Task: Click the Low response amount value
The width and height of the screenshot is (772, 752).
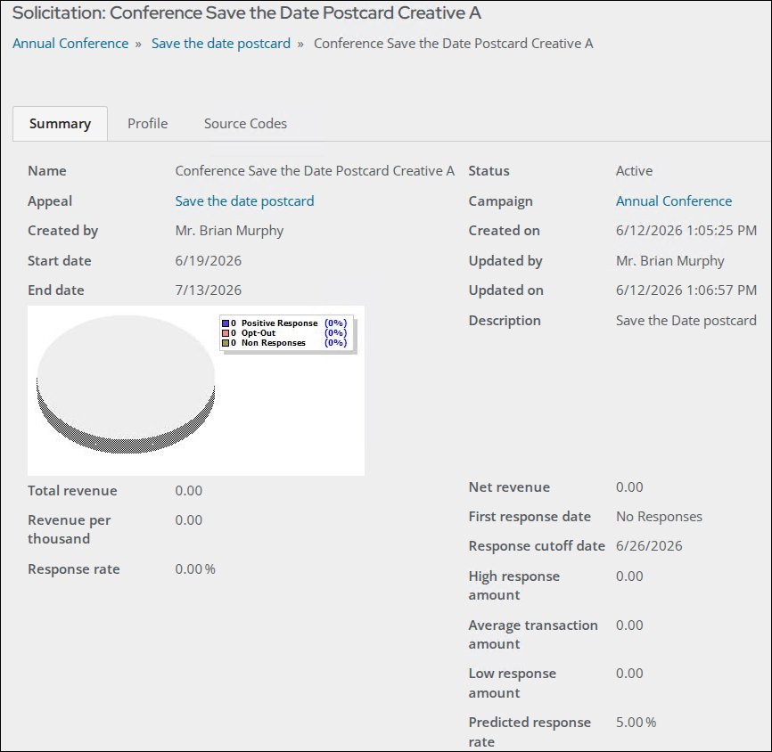Action: point(629,674)
